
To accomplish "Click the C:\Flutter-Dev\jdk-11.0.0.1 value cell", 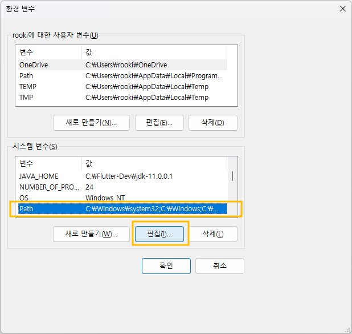I will tap(129, 176).
